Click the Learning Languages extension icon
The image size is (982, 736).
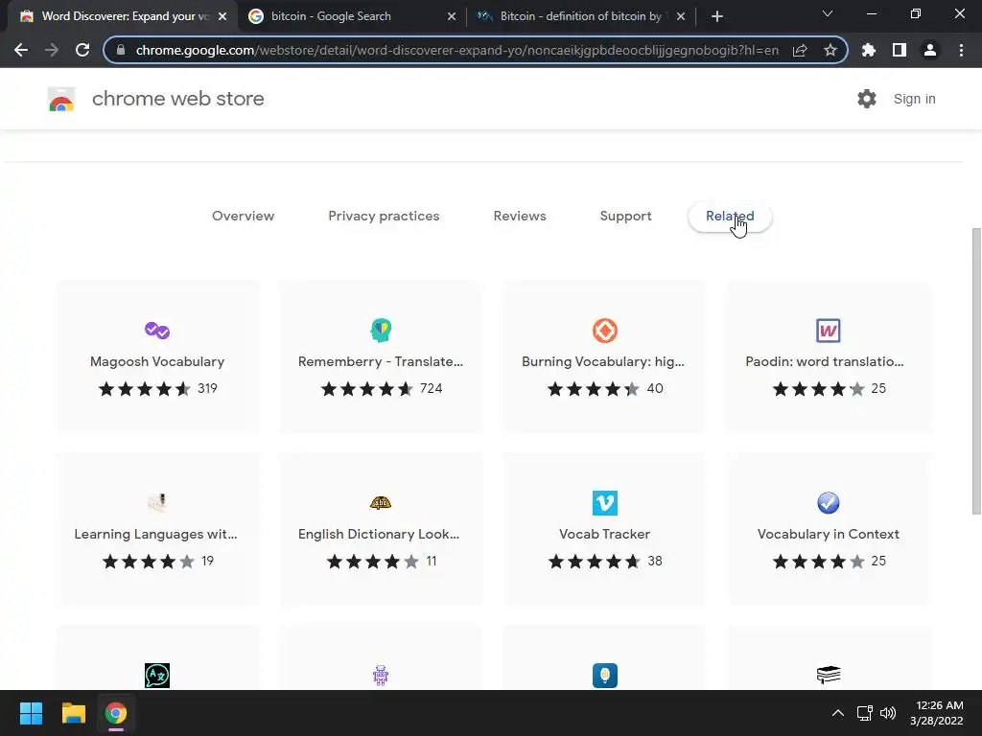click(x=156, y=502)
